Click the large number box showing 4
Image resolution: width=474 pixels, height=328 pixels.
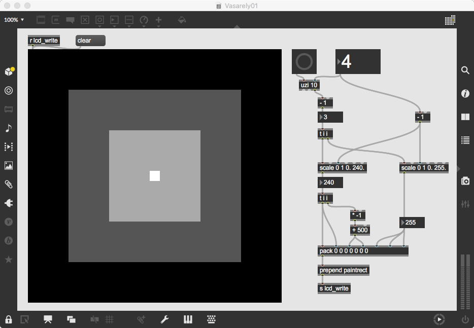358,62
